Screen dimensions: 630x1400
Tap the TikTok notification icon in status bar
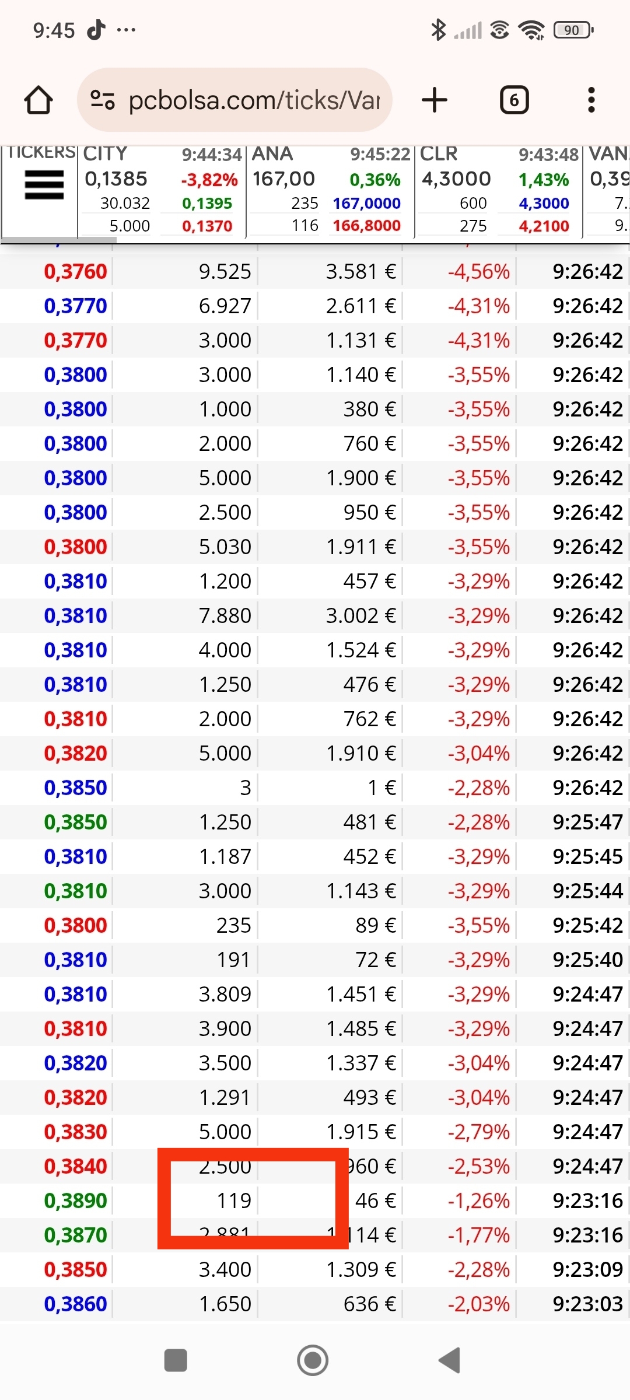(x=97, y=29)
